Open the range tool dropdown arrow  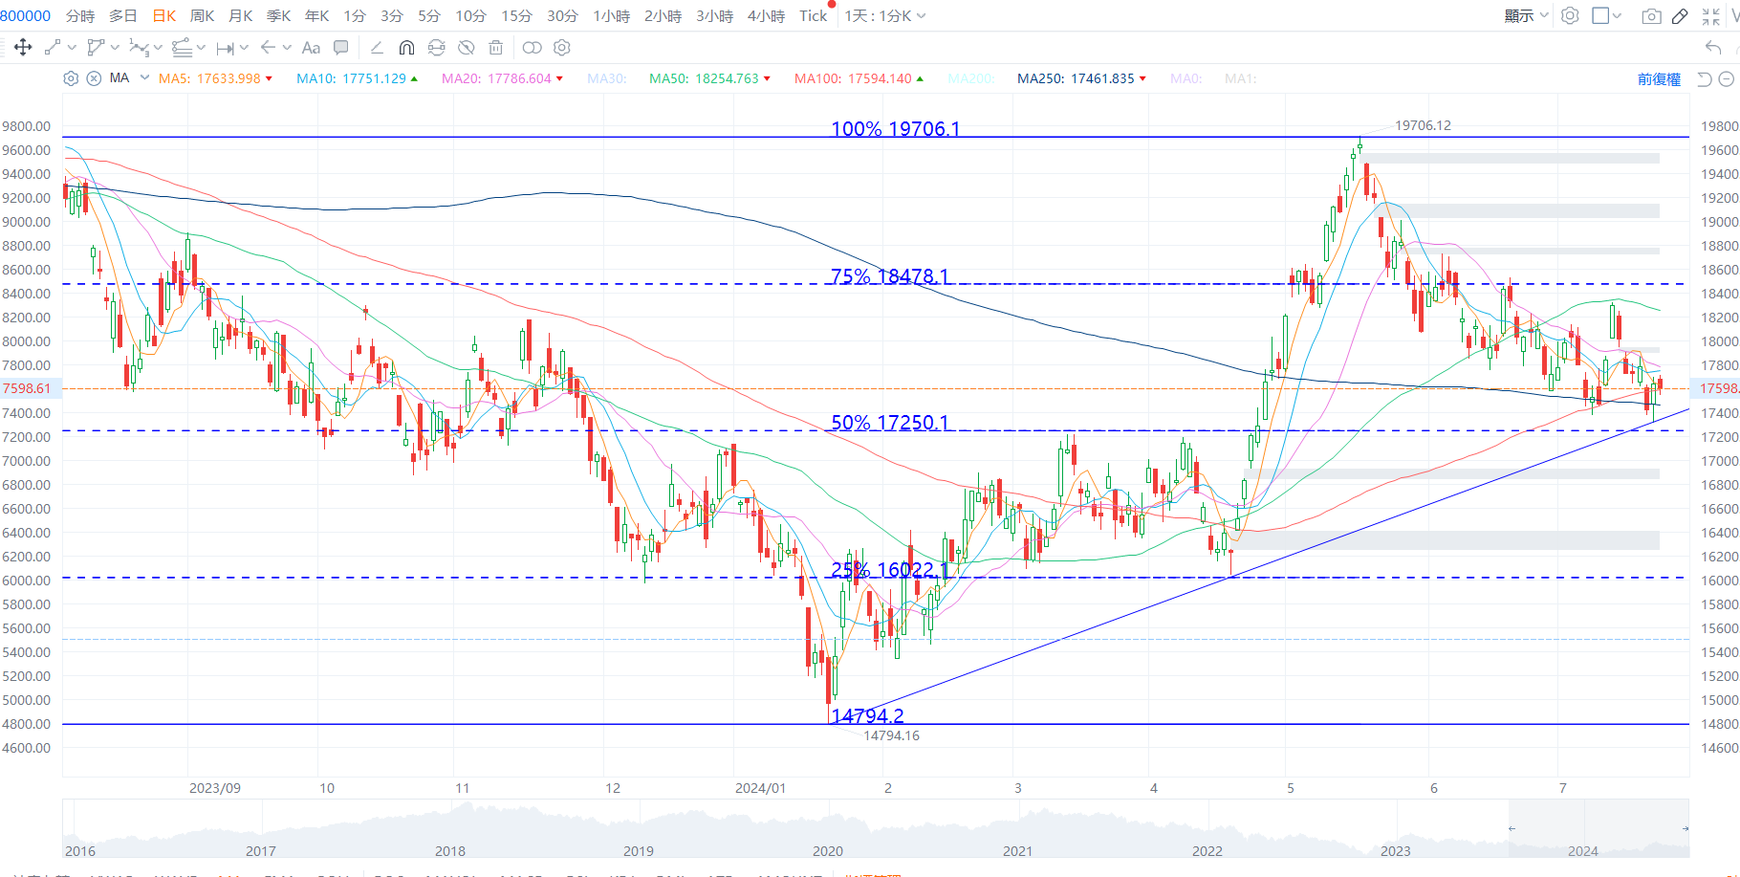(x=244, y=47)
